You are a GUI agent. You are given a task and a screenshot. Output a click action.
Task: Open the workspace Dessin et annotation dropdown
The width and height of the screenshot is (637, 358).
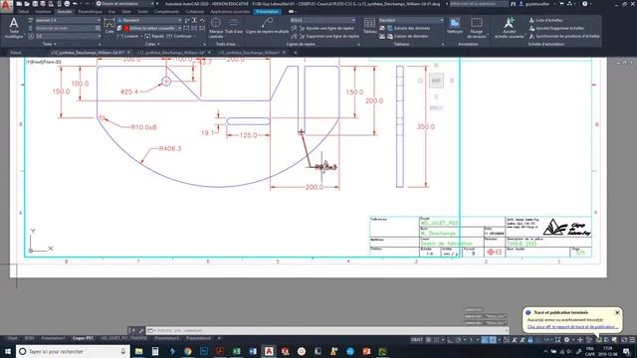(124, 4)
